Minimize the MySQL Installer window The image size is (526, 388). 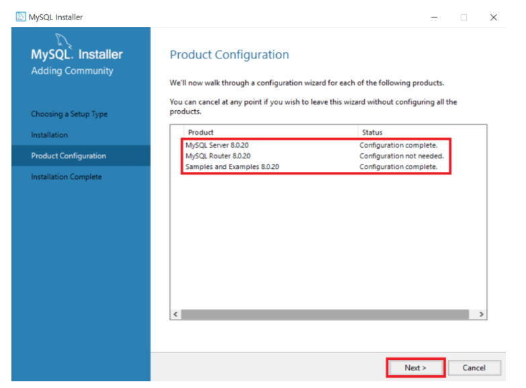(x=434, y=17)
